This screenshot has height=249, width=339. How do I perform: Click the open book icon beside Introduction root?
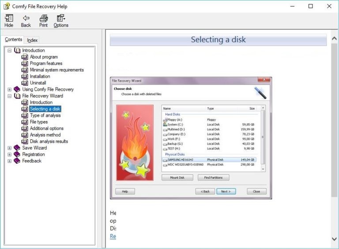tap(17, 50)
